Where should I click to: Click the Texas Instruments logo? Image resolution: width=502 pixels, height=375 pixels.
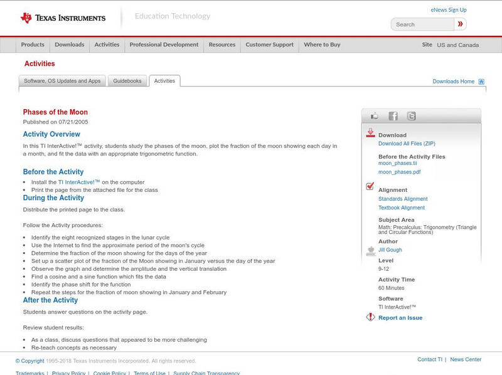pyautogui.click(x=63, y=18)
